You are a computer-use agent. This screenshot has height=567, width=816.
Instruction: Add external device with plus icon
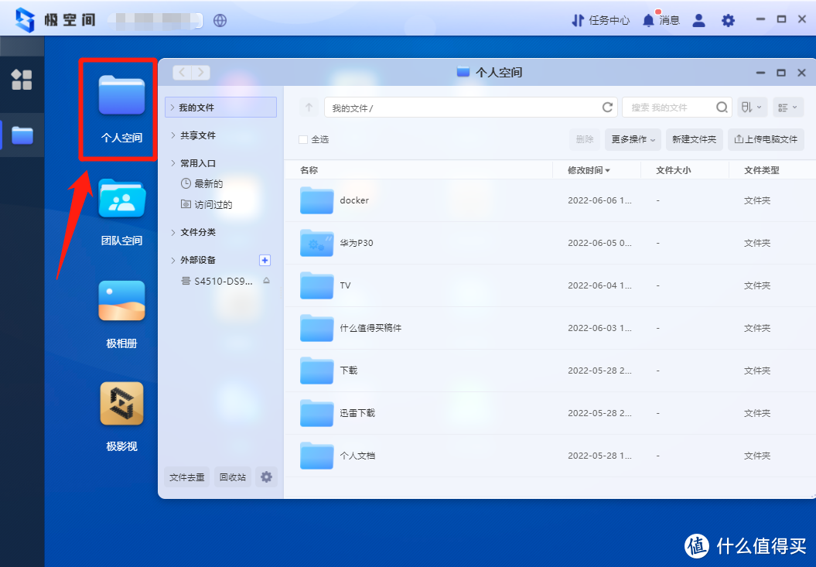pyautogui.click(x=265, y=260)
